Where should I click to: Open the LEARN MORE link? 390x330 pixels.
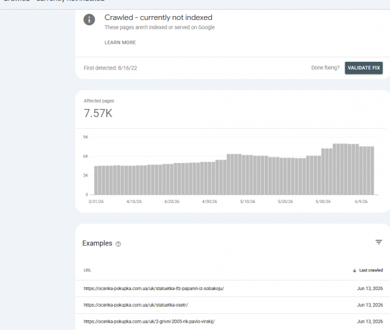(x=120, y=43)
